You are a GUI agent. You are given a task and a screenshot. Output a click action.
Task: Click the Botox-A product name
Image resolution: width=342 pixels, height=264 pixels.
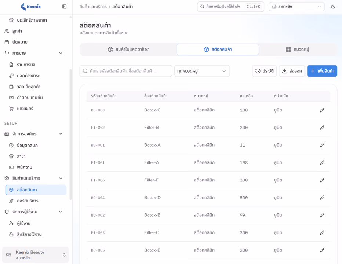tap(152, 145)
